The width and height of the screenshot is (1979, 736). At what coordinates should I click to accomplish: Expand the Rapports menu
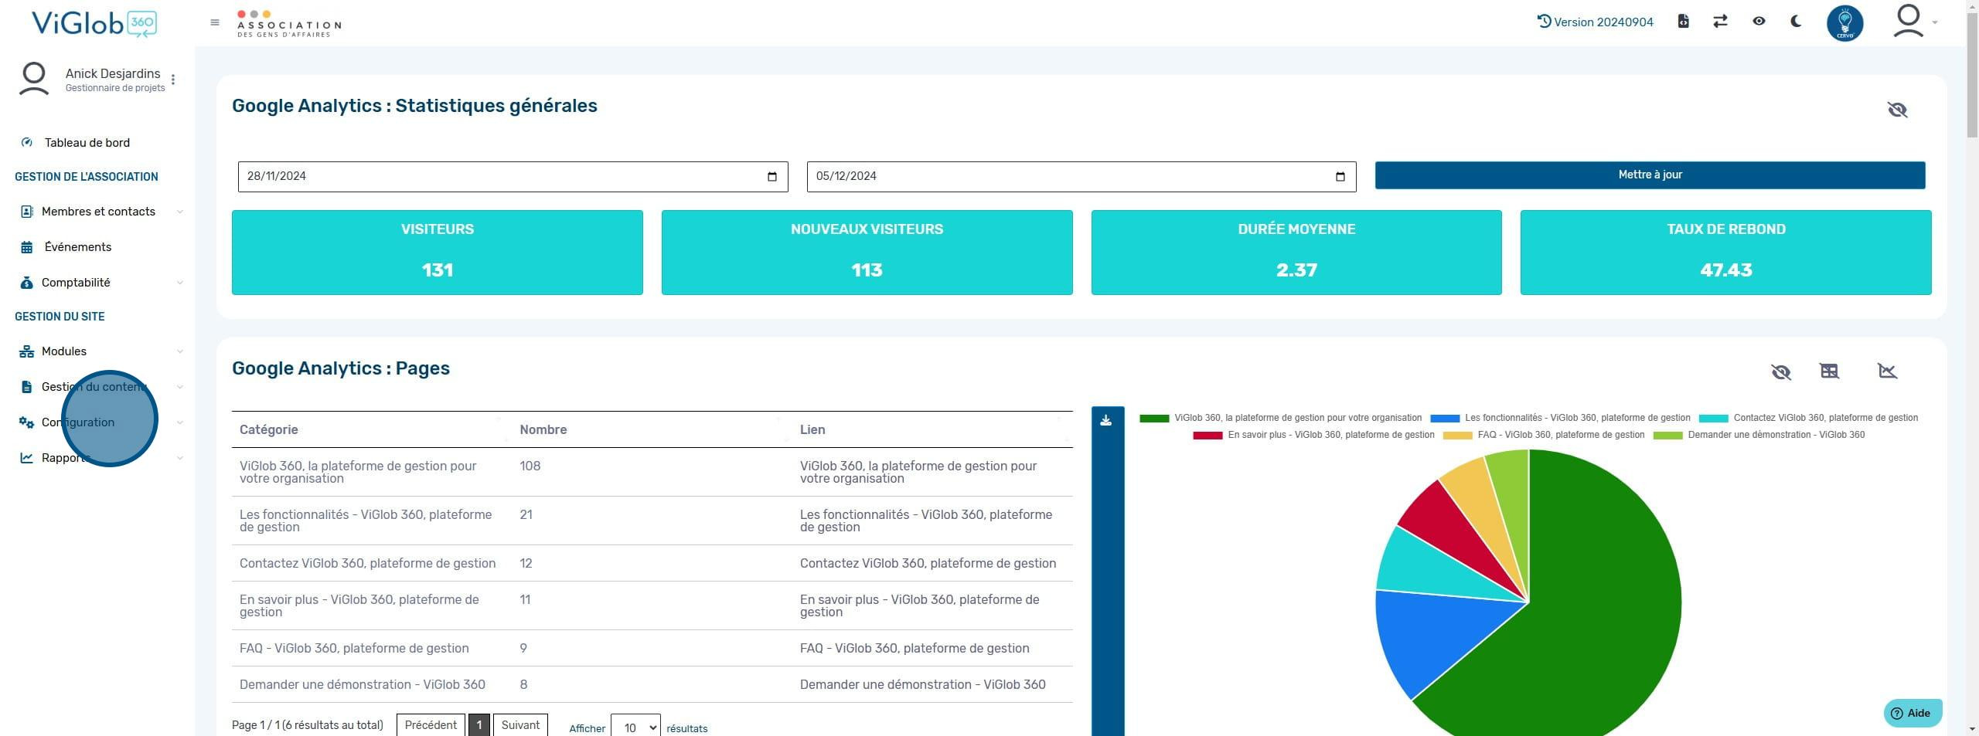click(66, 458)
